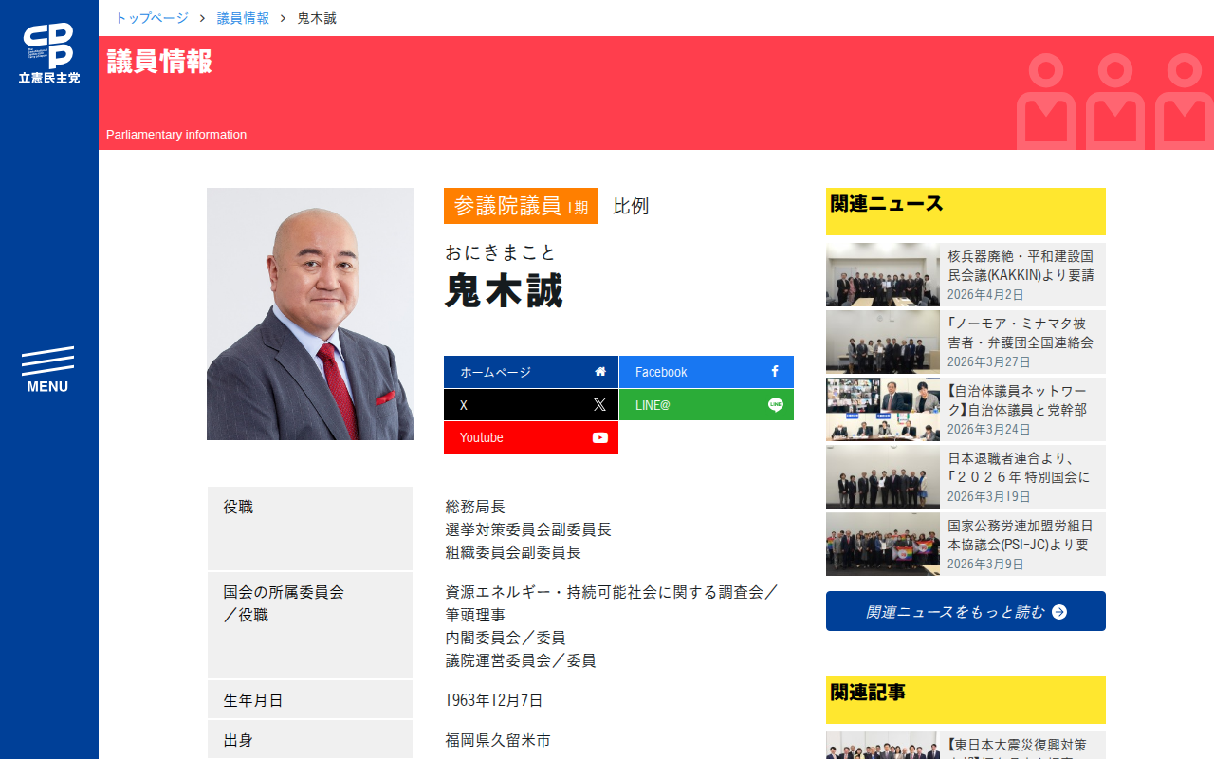Image resolution: width=1214 pixels, height=759 pixels.
Task: Click the CDP 立憲民主党 logo
Action: [x=49, y=53]
